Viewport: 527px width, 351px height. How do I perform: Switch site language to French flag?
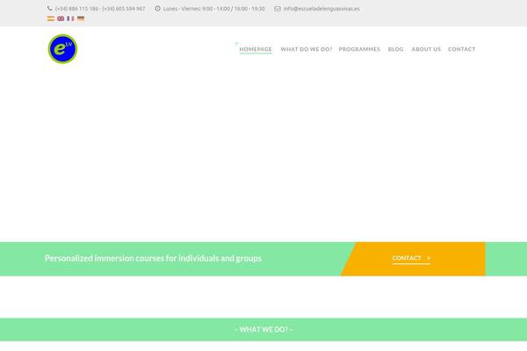click(70, 18)
